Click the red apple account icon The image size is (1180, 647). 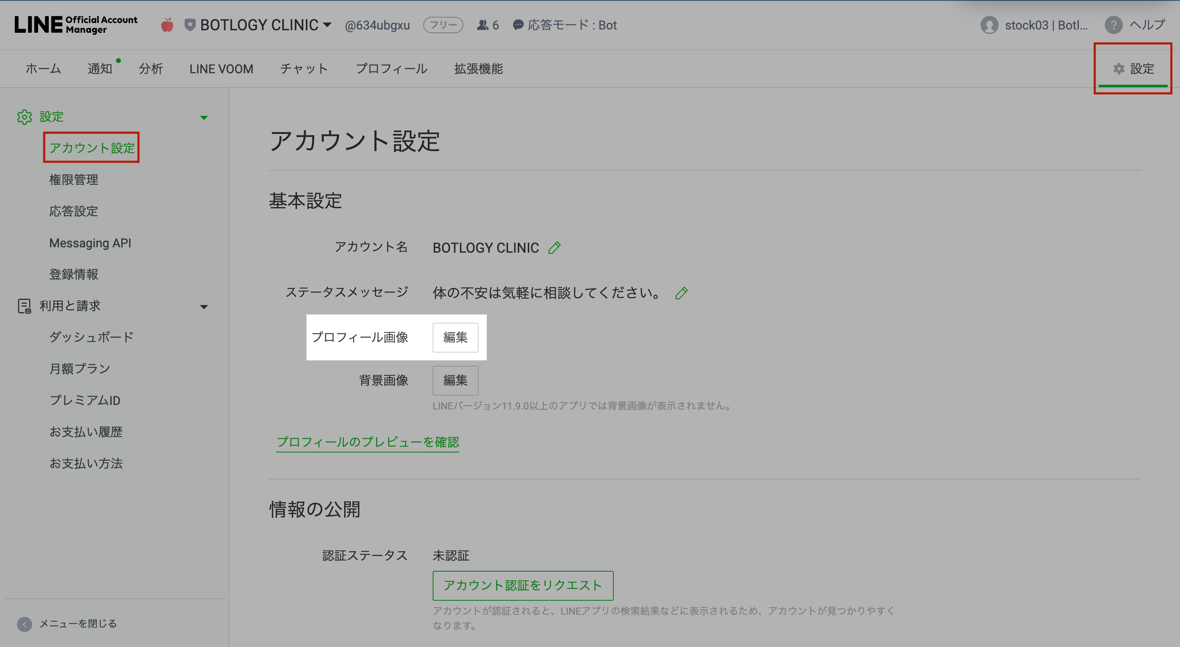[167, 25]
